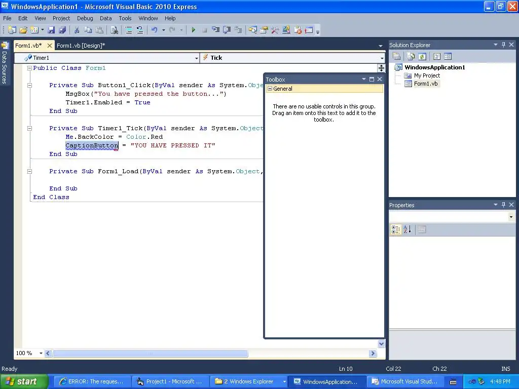Viewport: 519px width, 389px height.
Task: Select Form1.vb in Solution Explorer
Action: (426, 84)
